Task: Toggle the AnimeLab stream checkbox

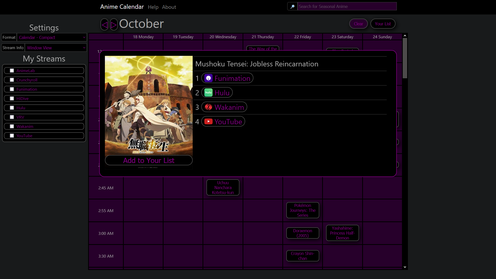Action: pos(12,71)
